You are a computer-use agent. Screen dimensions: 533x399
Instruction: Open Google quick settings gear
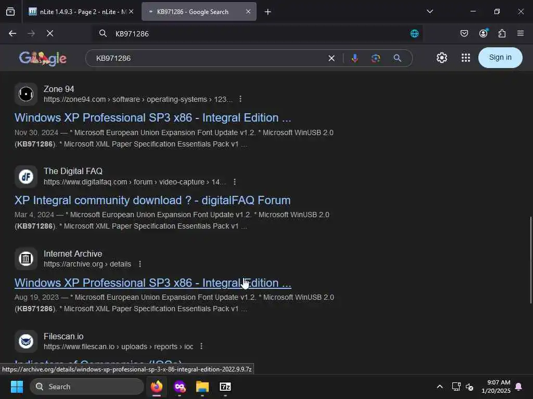pos(441,58)
